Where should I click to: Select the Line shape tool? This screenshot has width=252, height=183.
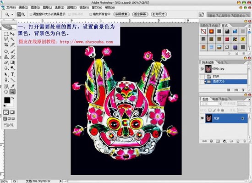(12, 80)
